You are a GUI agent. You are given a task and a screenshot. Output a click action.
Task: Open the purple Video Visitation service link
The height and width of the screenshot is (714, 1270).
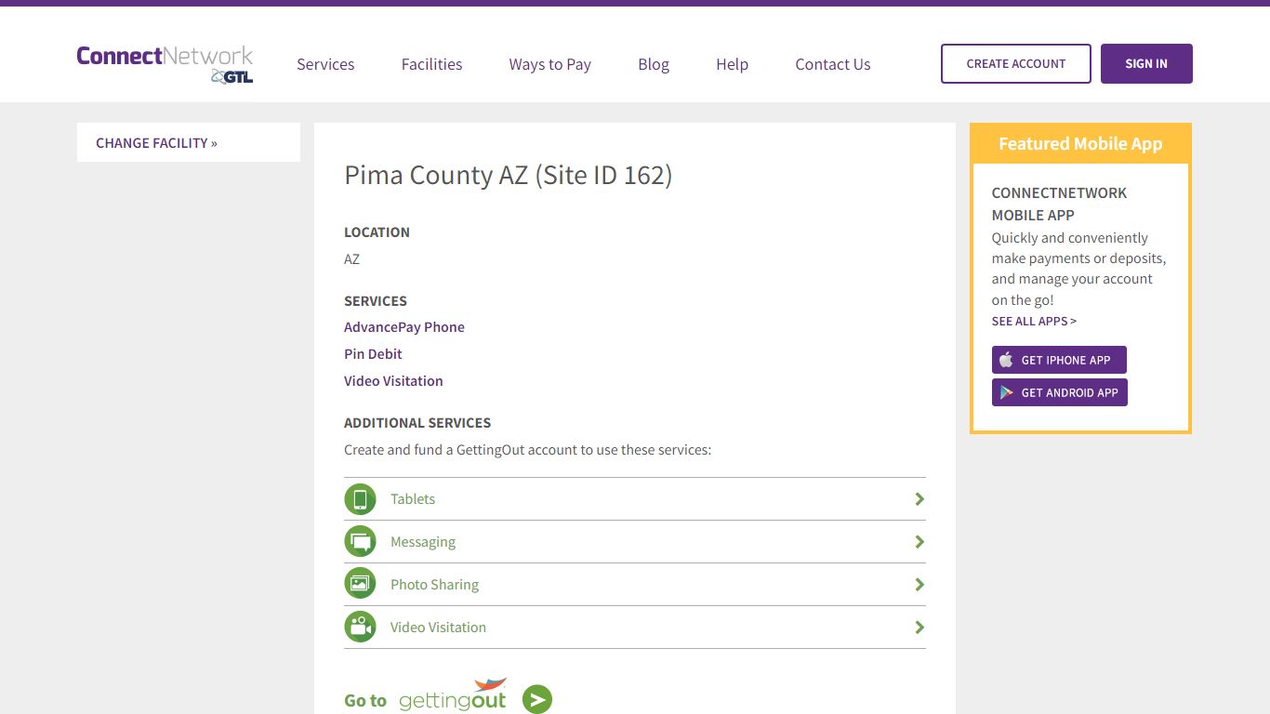tap(393, 381)
